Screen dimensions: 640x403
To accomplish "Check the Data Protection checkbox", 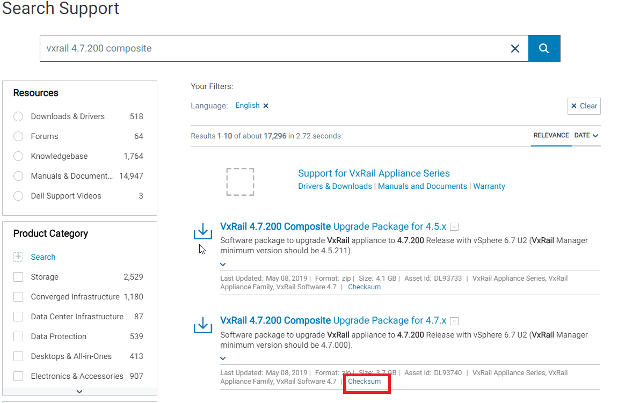I will (x=18, y=336).
